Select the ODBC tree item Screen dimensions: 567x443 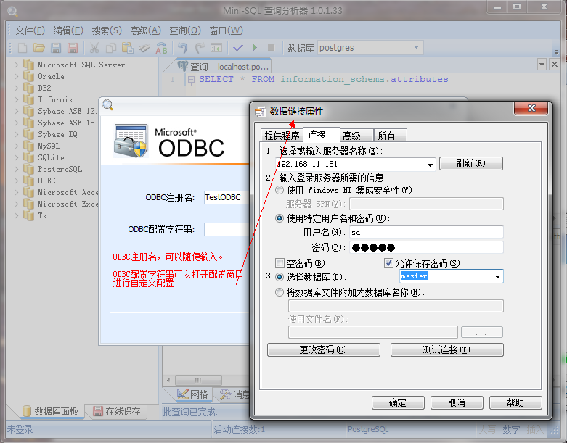pos(46,181)
